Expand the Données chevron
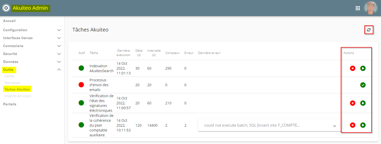 click(59, 62)
